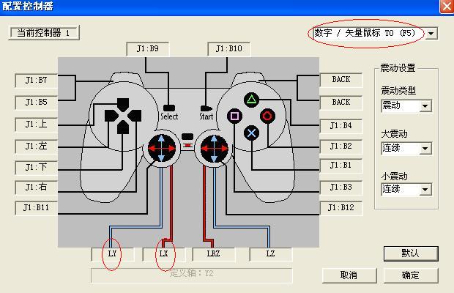Image resolution: width=454 pixels, height=293 pixels.
Task: Click the lower BACK mapping field
Action: pyautogui.click(x=341, y=103)
